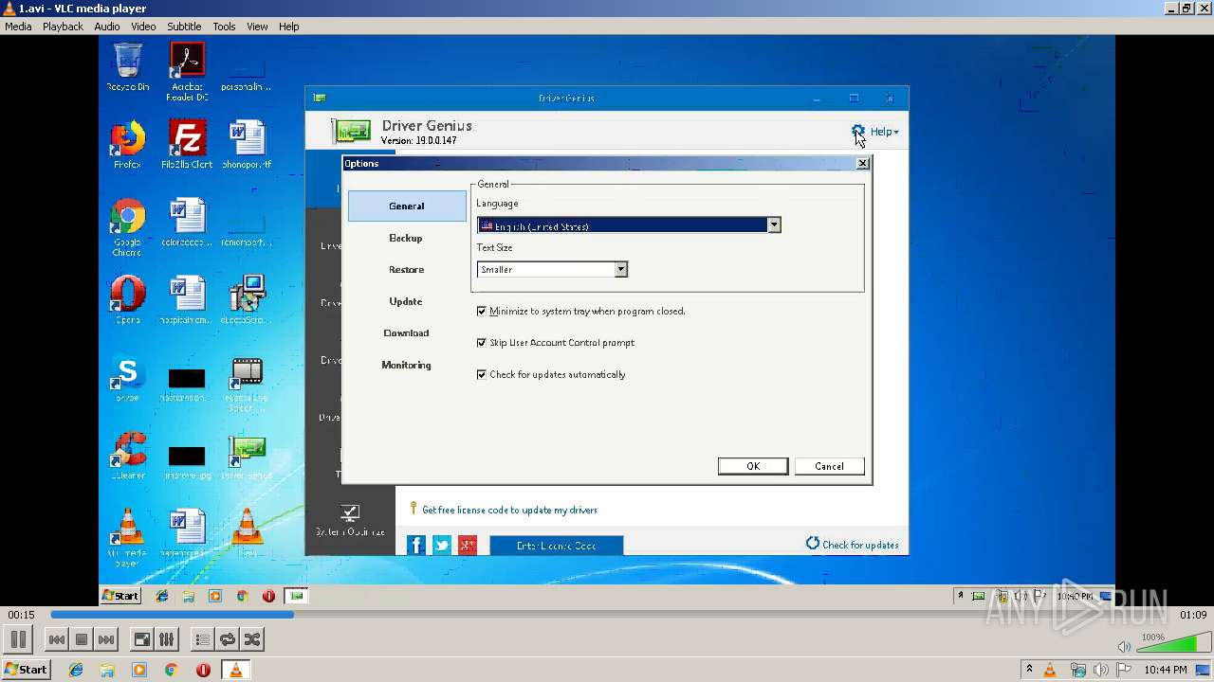Image resolution: width=1214 pixels, height=682 pixels.
Task: Open File Explorer from outer taskbar
Action: click(x=107, y=670)
